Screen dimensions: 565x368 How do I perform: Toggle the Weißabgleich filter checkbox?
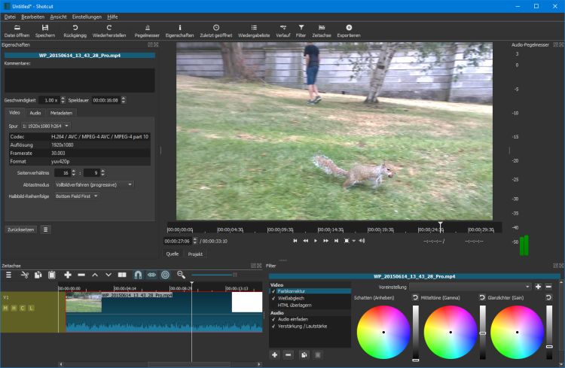273,299
